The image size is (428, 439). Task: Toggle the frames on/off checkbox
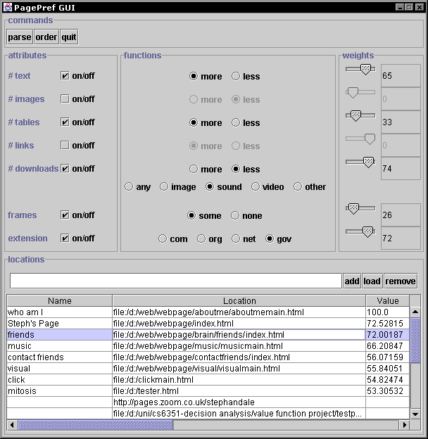coord(65,215)
